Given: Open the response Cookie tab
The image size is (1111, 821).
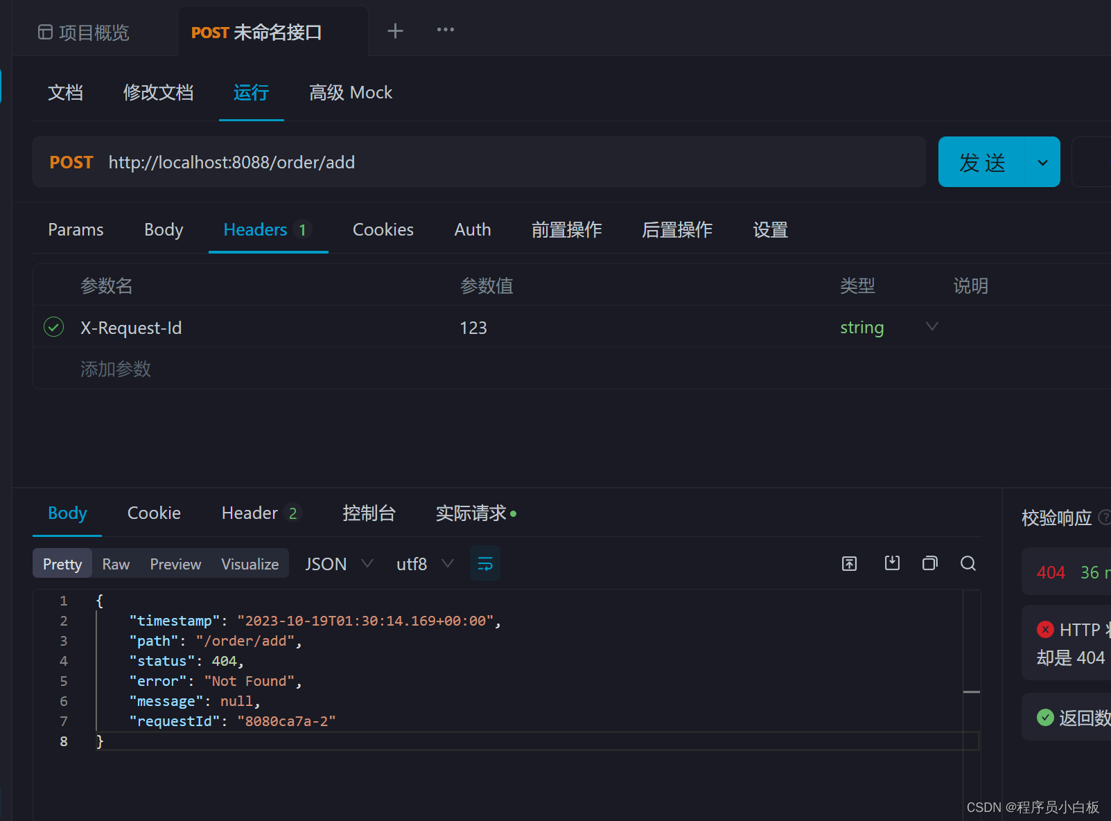Looking at the screenshot, I should (x=154, y=513).
